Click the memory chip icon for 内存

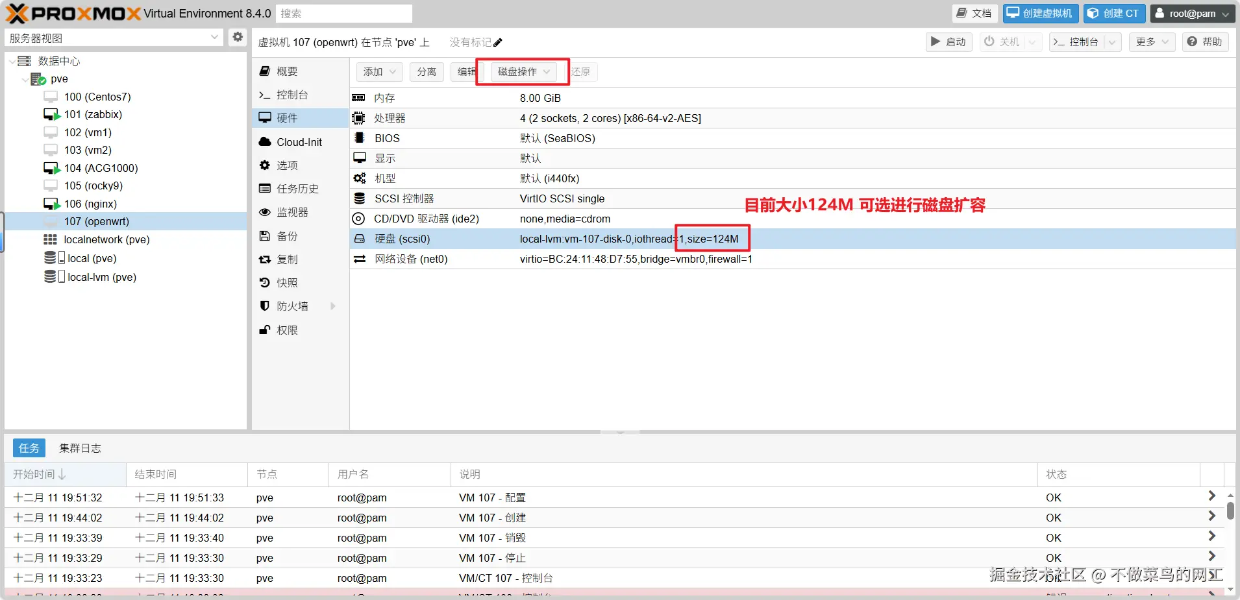358,98
